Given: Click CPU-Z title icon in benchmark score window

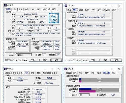Looking at the screenshot, I should click(x=66, y=69).
